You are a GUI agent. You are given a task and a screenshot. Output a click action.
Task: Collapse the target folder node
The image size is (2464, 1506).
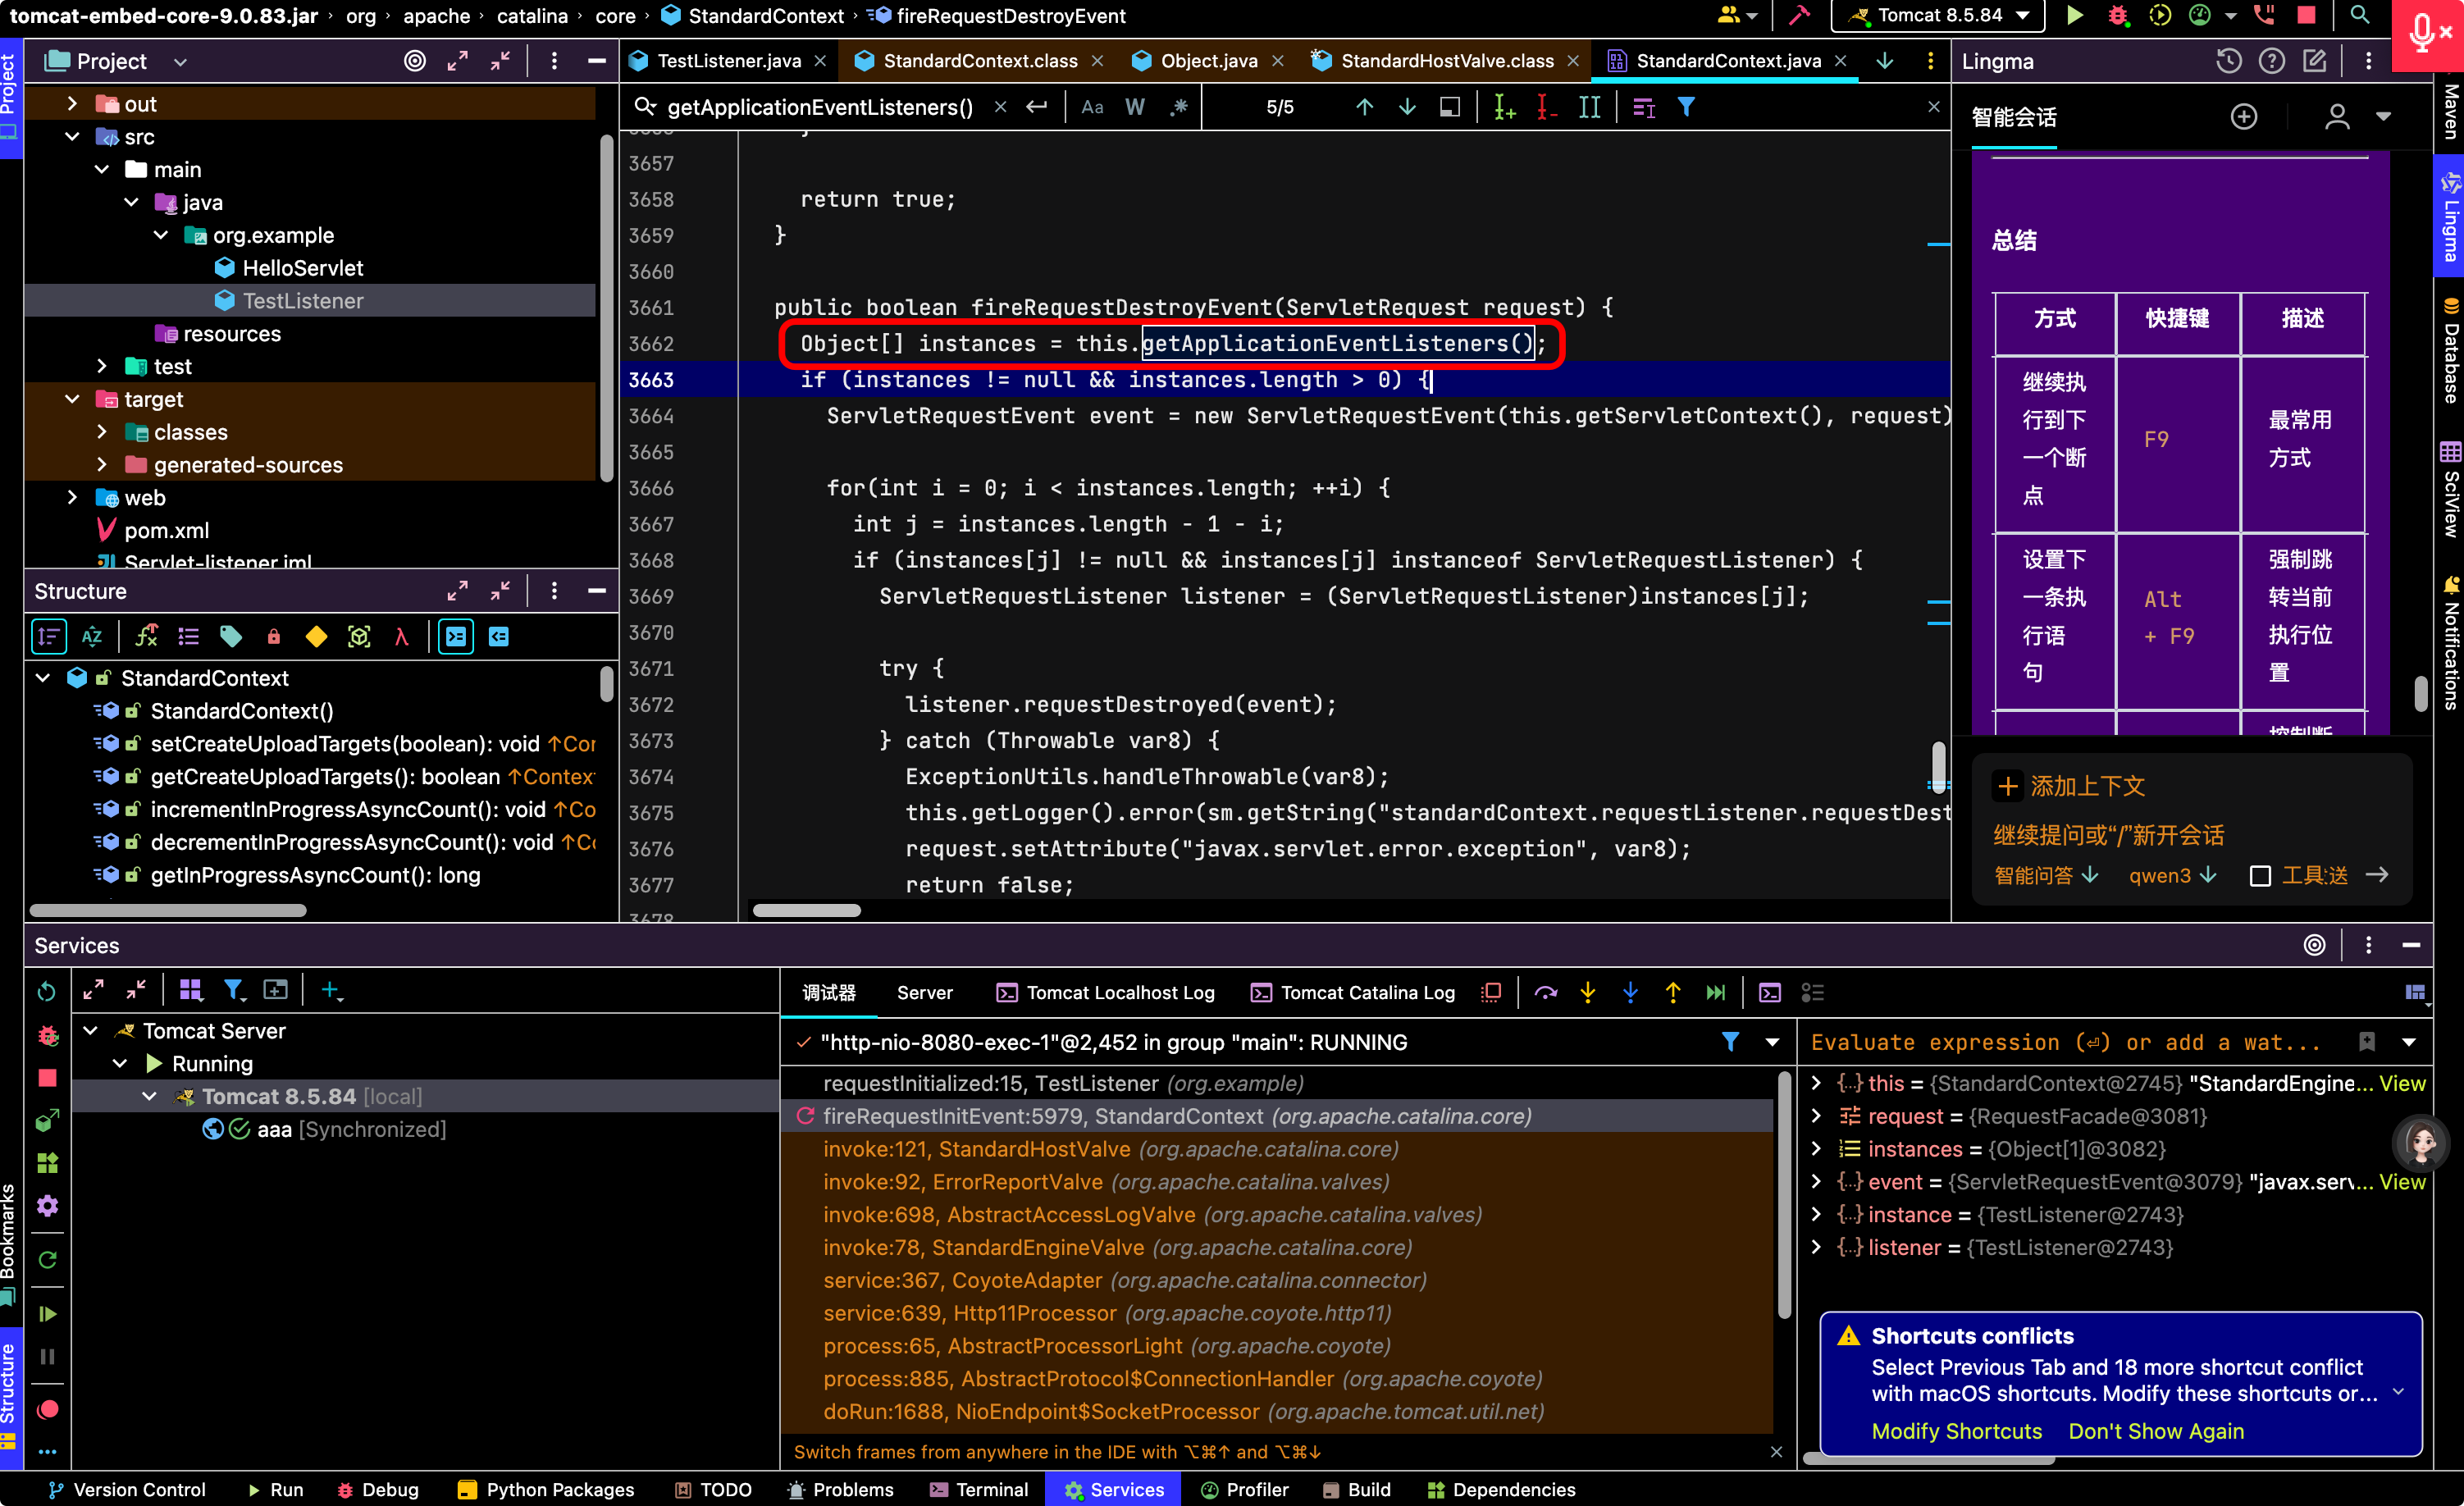click(x=72, y=399)
